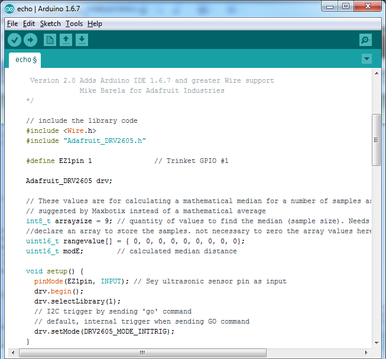Image resolution: width=386 pixels, height=359 pixels.
Task: Click the 'uint16_t rangevalue[]' line
Action: coord(135,241)
